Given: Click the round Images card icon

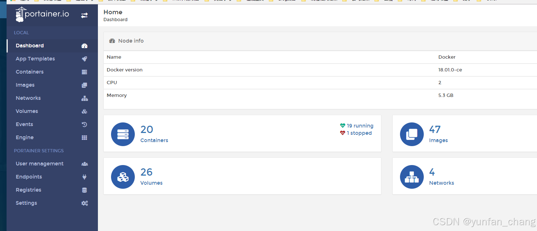Looking at the screenshot, I should (x=412, y=134).
